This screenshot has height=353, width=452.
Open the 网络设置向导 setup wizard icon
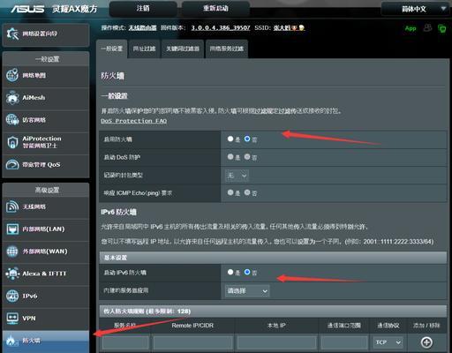(12, 34)
